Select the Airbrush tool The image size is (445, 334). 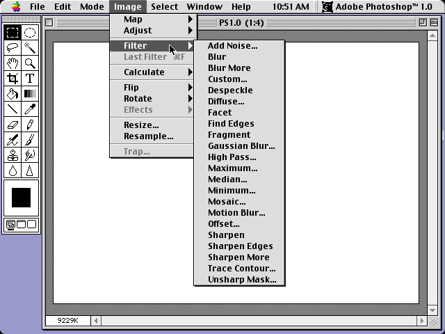pyautogui.click(x=13, y=140)
